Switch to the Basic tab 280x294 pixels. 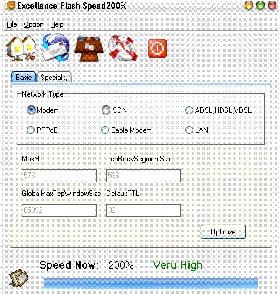click(24, 77)
